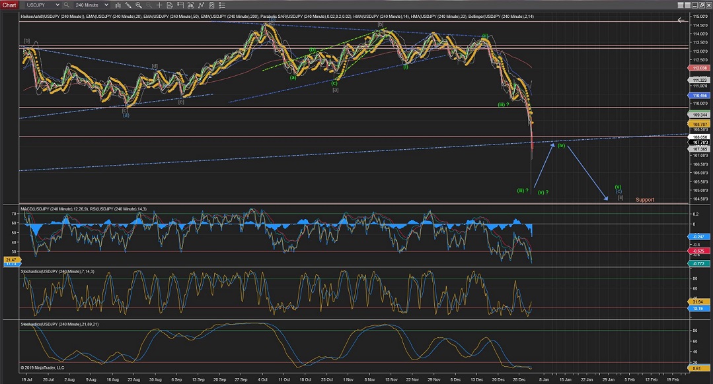The width and height of the screenshot is (713, 384).
Task: Open the Data Series icon
Action: pyautogui.click(x=190, y=5)
